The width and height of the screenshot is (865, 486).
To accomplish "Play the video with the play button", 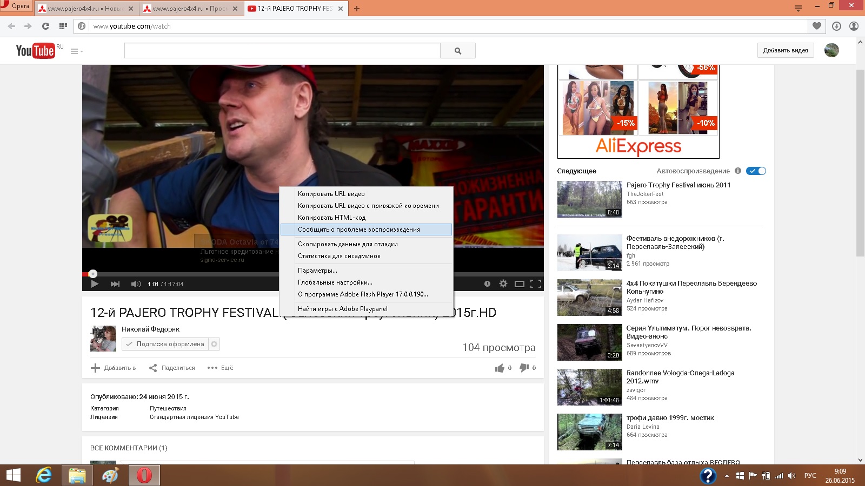I will pyautogui.click(x=95, y=284).
